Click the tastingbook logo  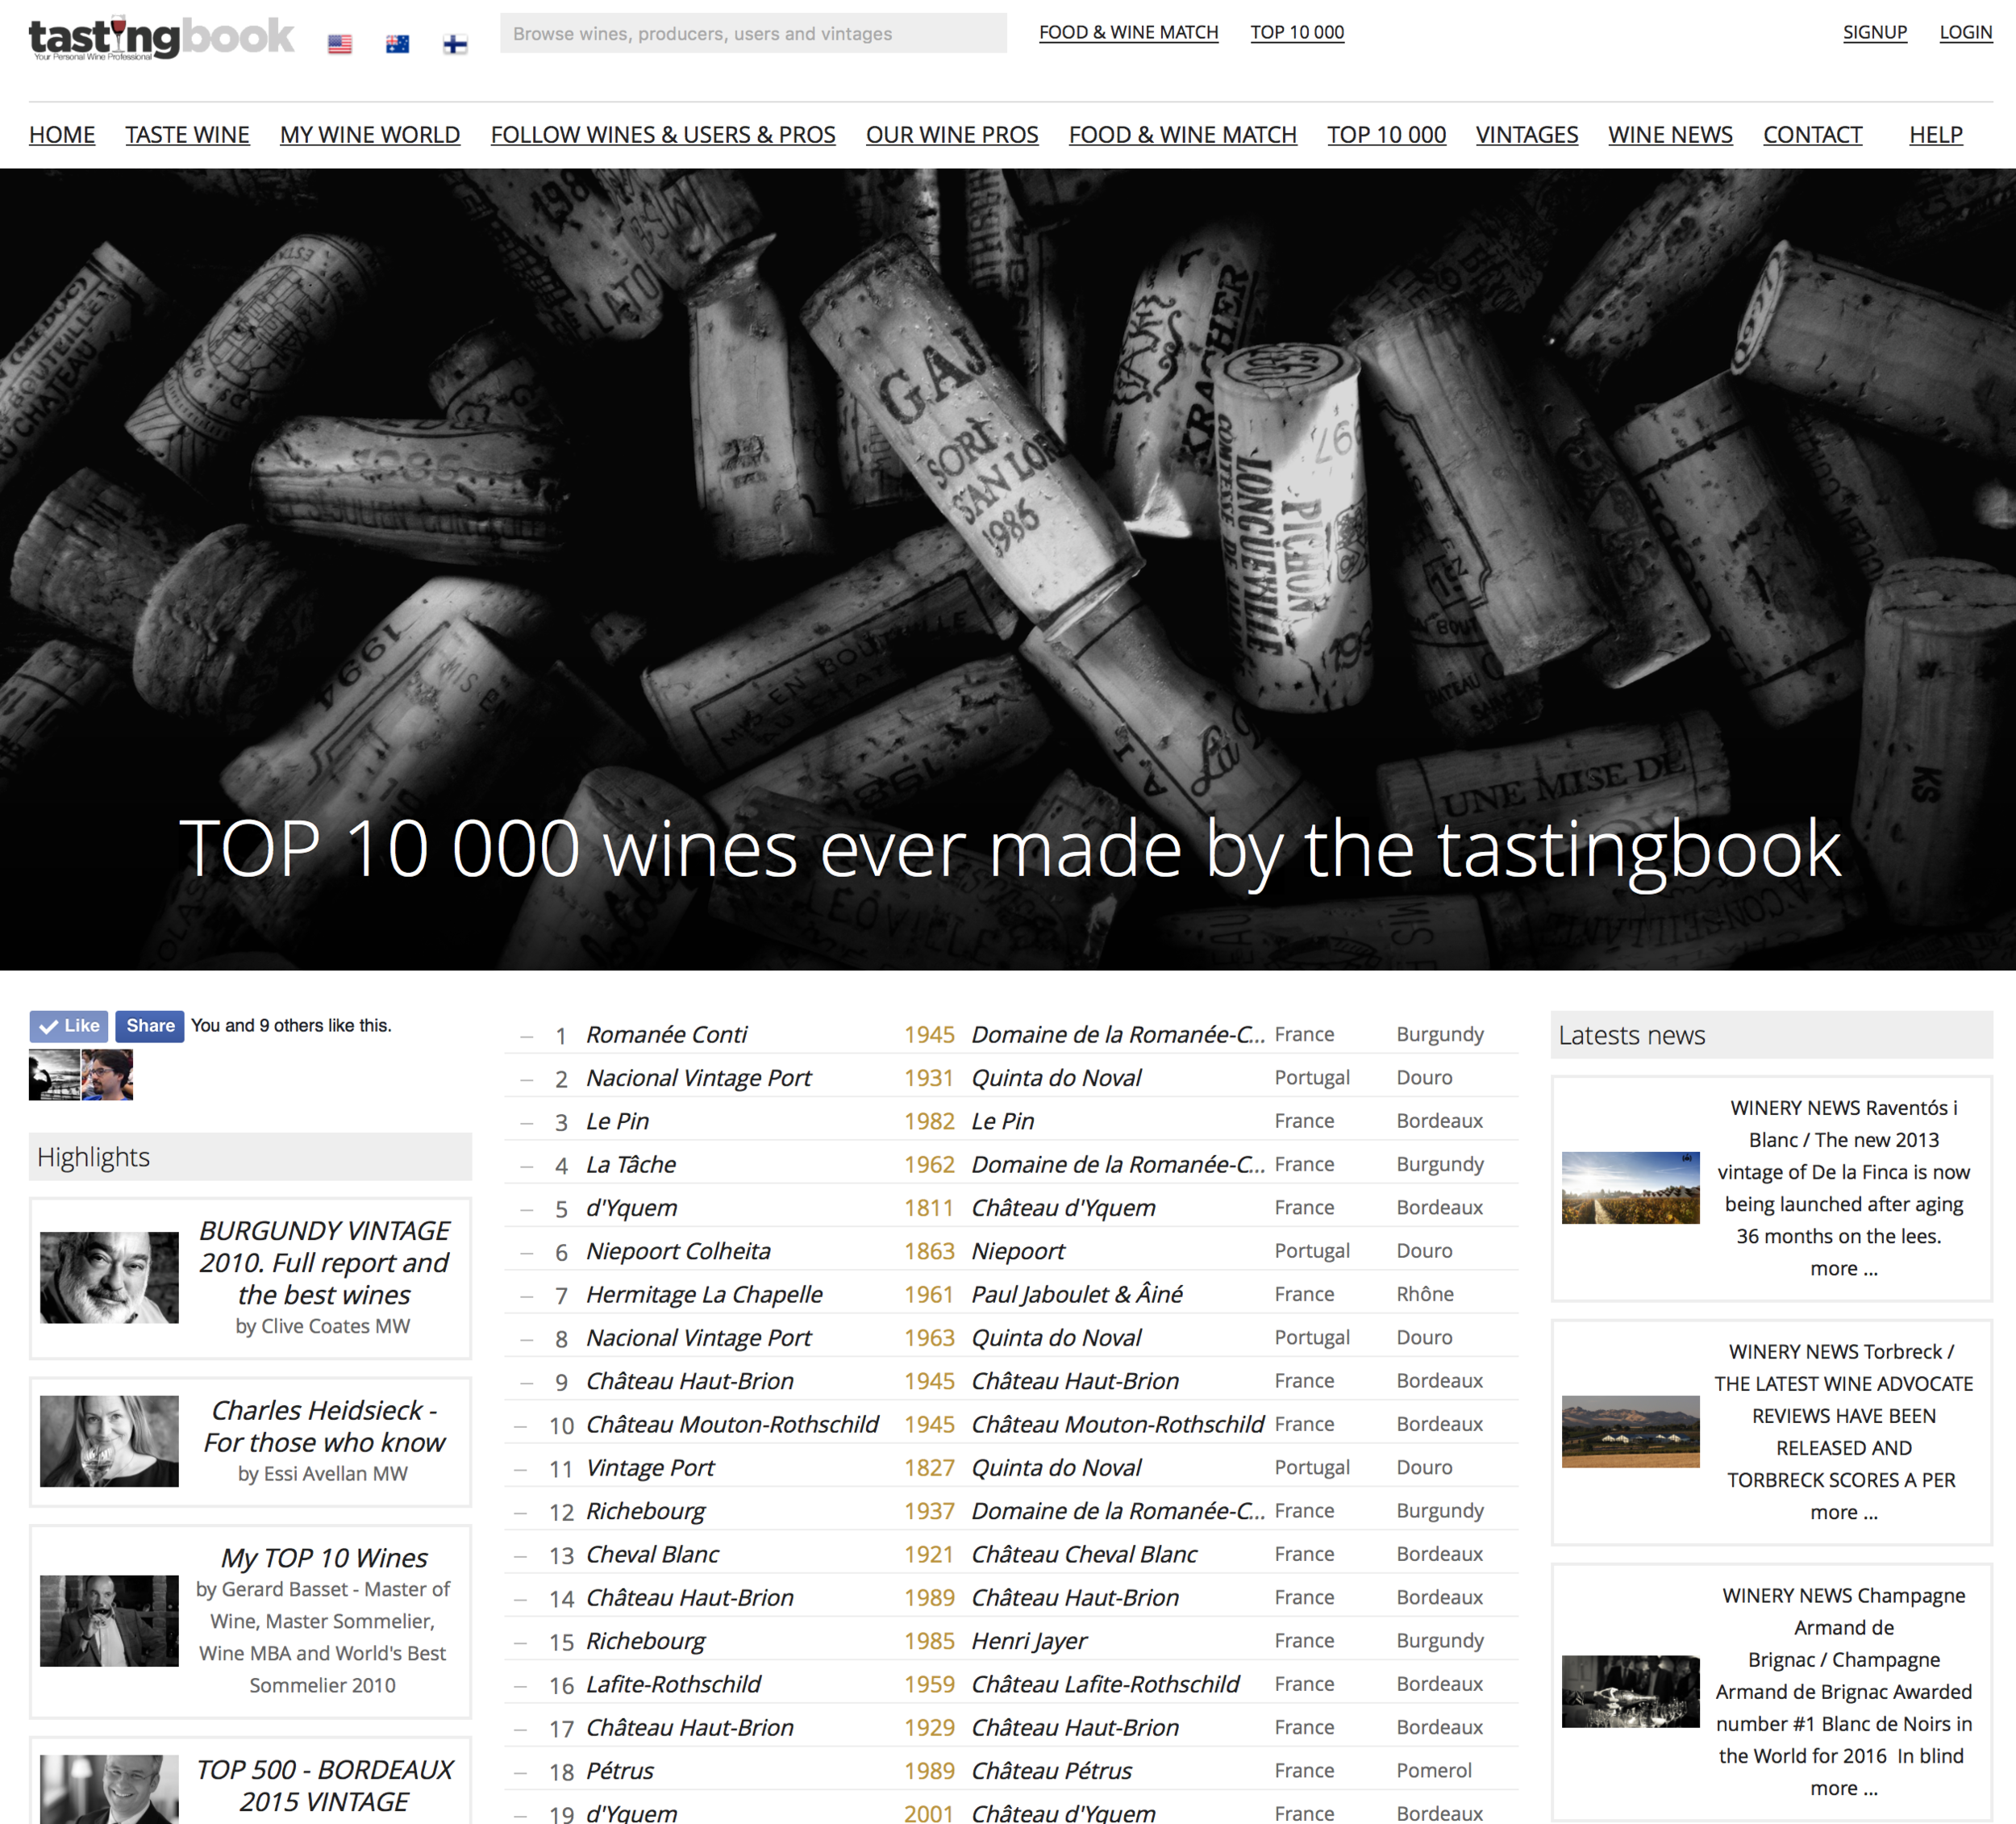(160, 38)
